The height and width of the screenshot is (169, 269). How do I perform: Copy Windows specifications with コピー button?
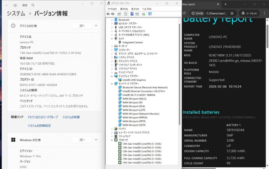point(82,140)
